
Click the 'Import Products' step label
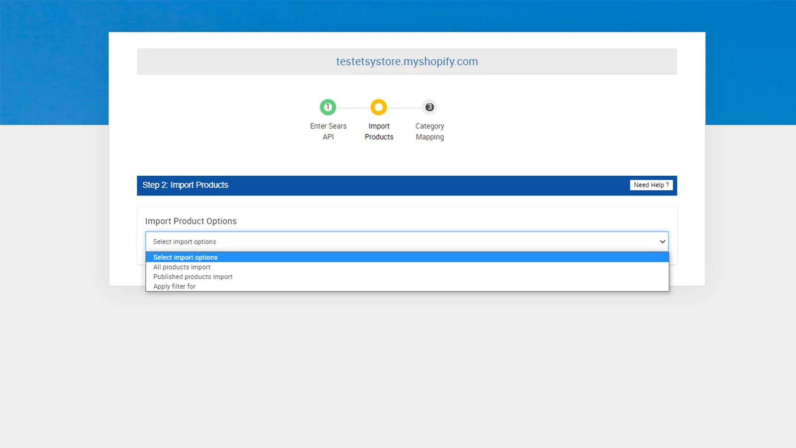pyautogui.click(x=379, y=131)
